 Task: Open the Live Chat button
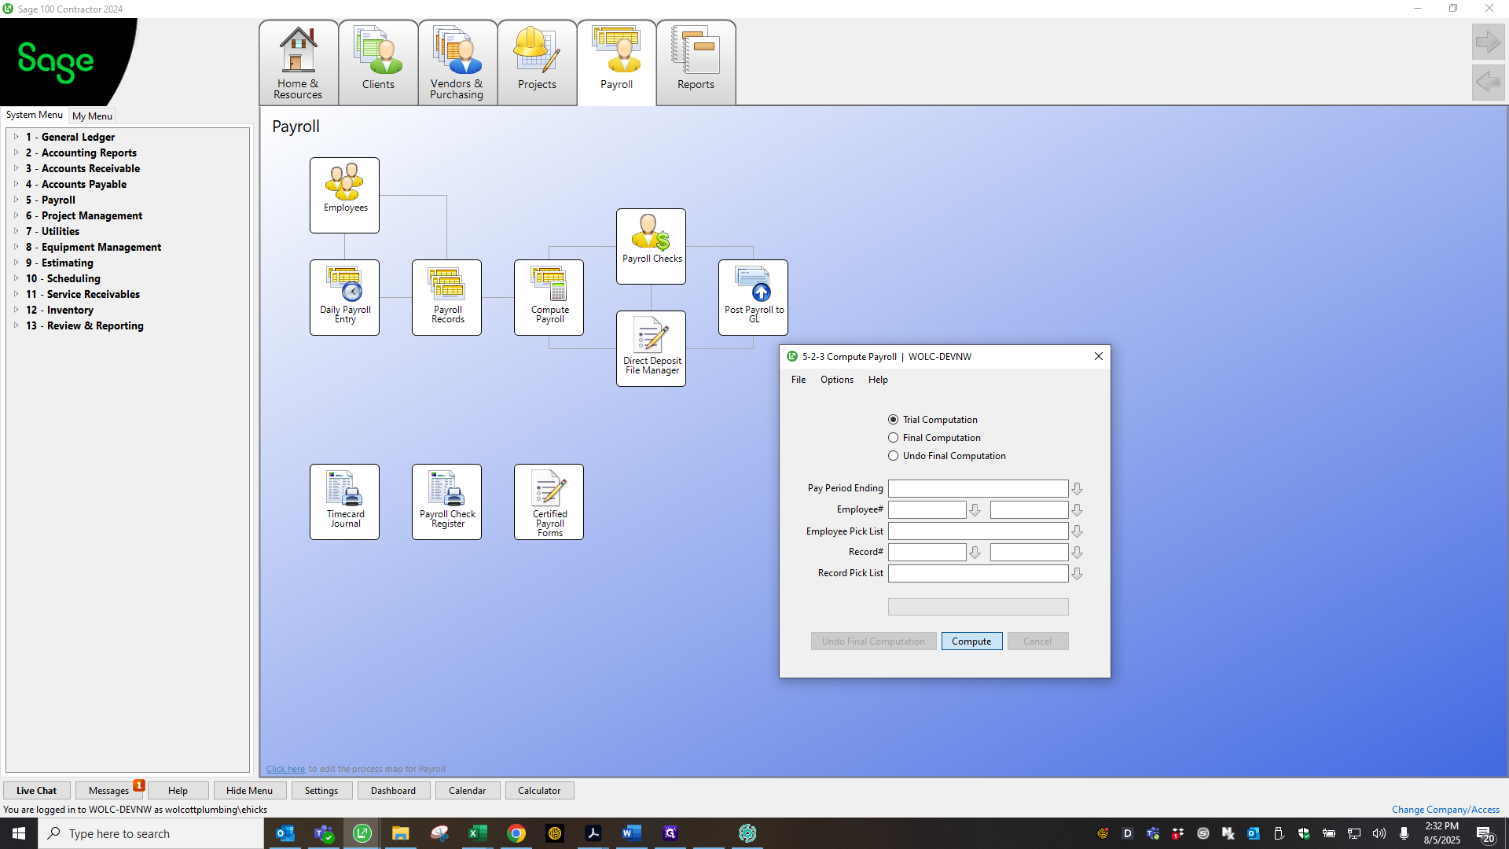point(36,791)
